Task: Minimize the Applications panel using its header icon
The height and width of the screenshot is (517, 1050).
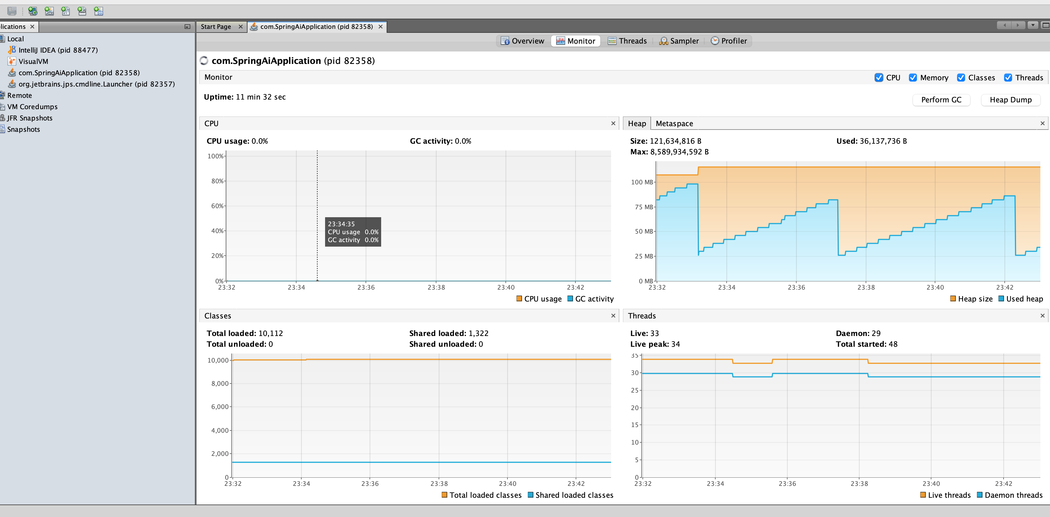Action: click(187, 27)
